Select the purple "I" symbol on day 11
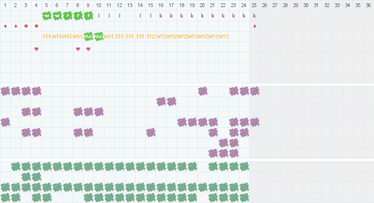Image resolution: width=374 pixels, height=203 pixels. [109, 16]
